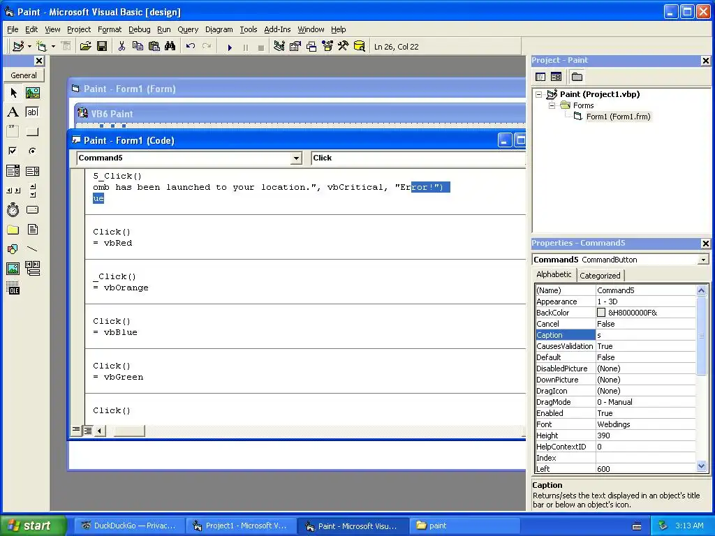Image resolution: width=715 pixels, height=536 pixels.
Task: Start the program with Run arrow
Action: tap(230, 47)
